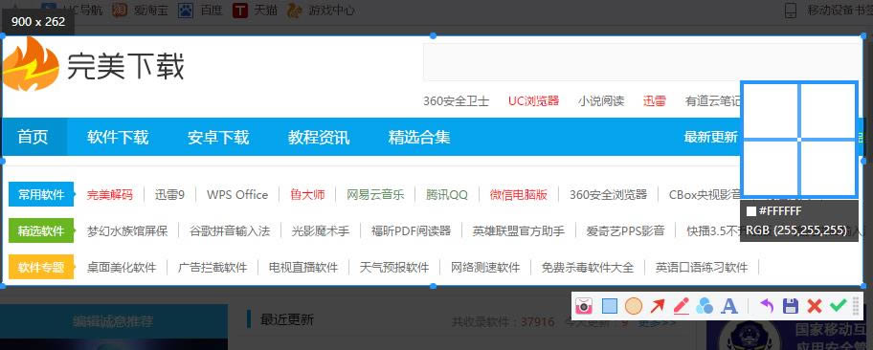Select the pencil freehand tool
The width and height of the screenshot is (873, 350).
coord(682,305)
